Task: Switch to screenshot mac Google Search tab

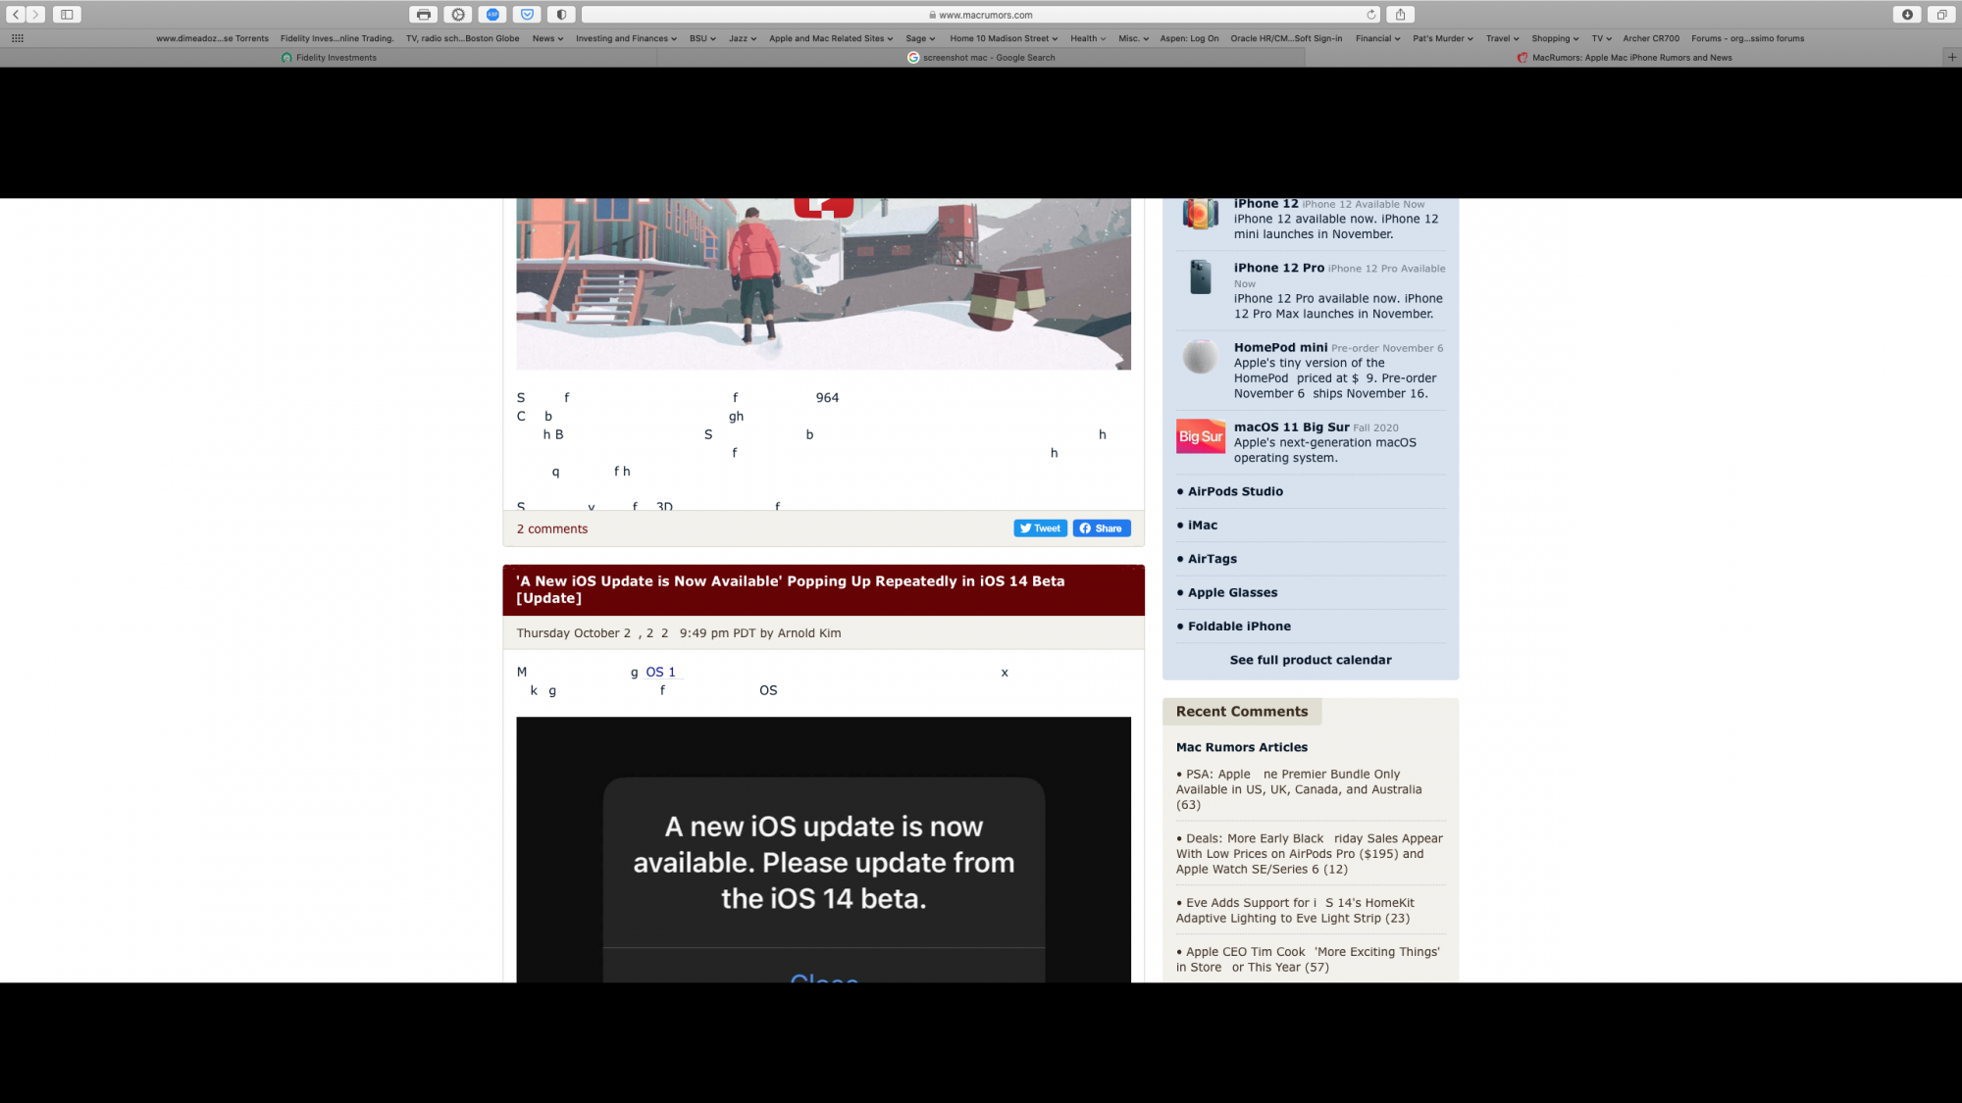Action: 981,57
